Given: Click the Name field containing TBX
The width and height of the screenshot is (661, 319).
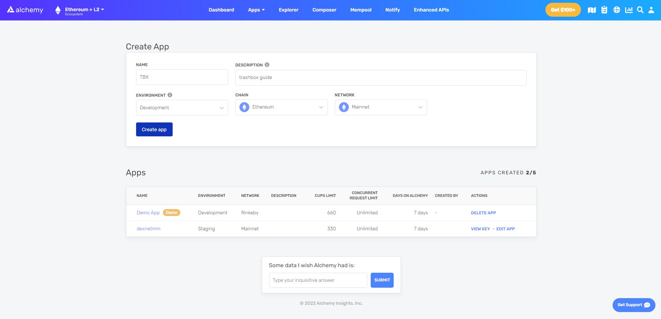Looking at the screenshot, I should [182, 77].
